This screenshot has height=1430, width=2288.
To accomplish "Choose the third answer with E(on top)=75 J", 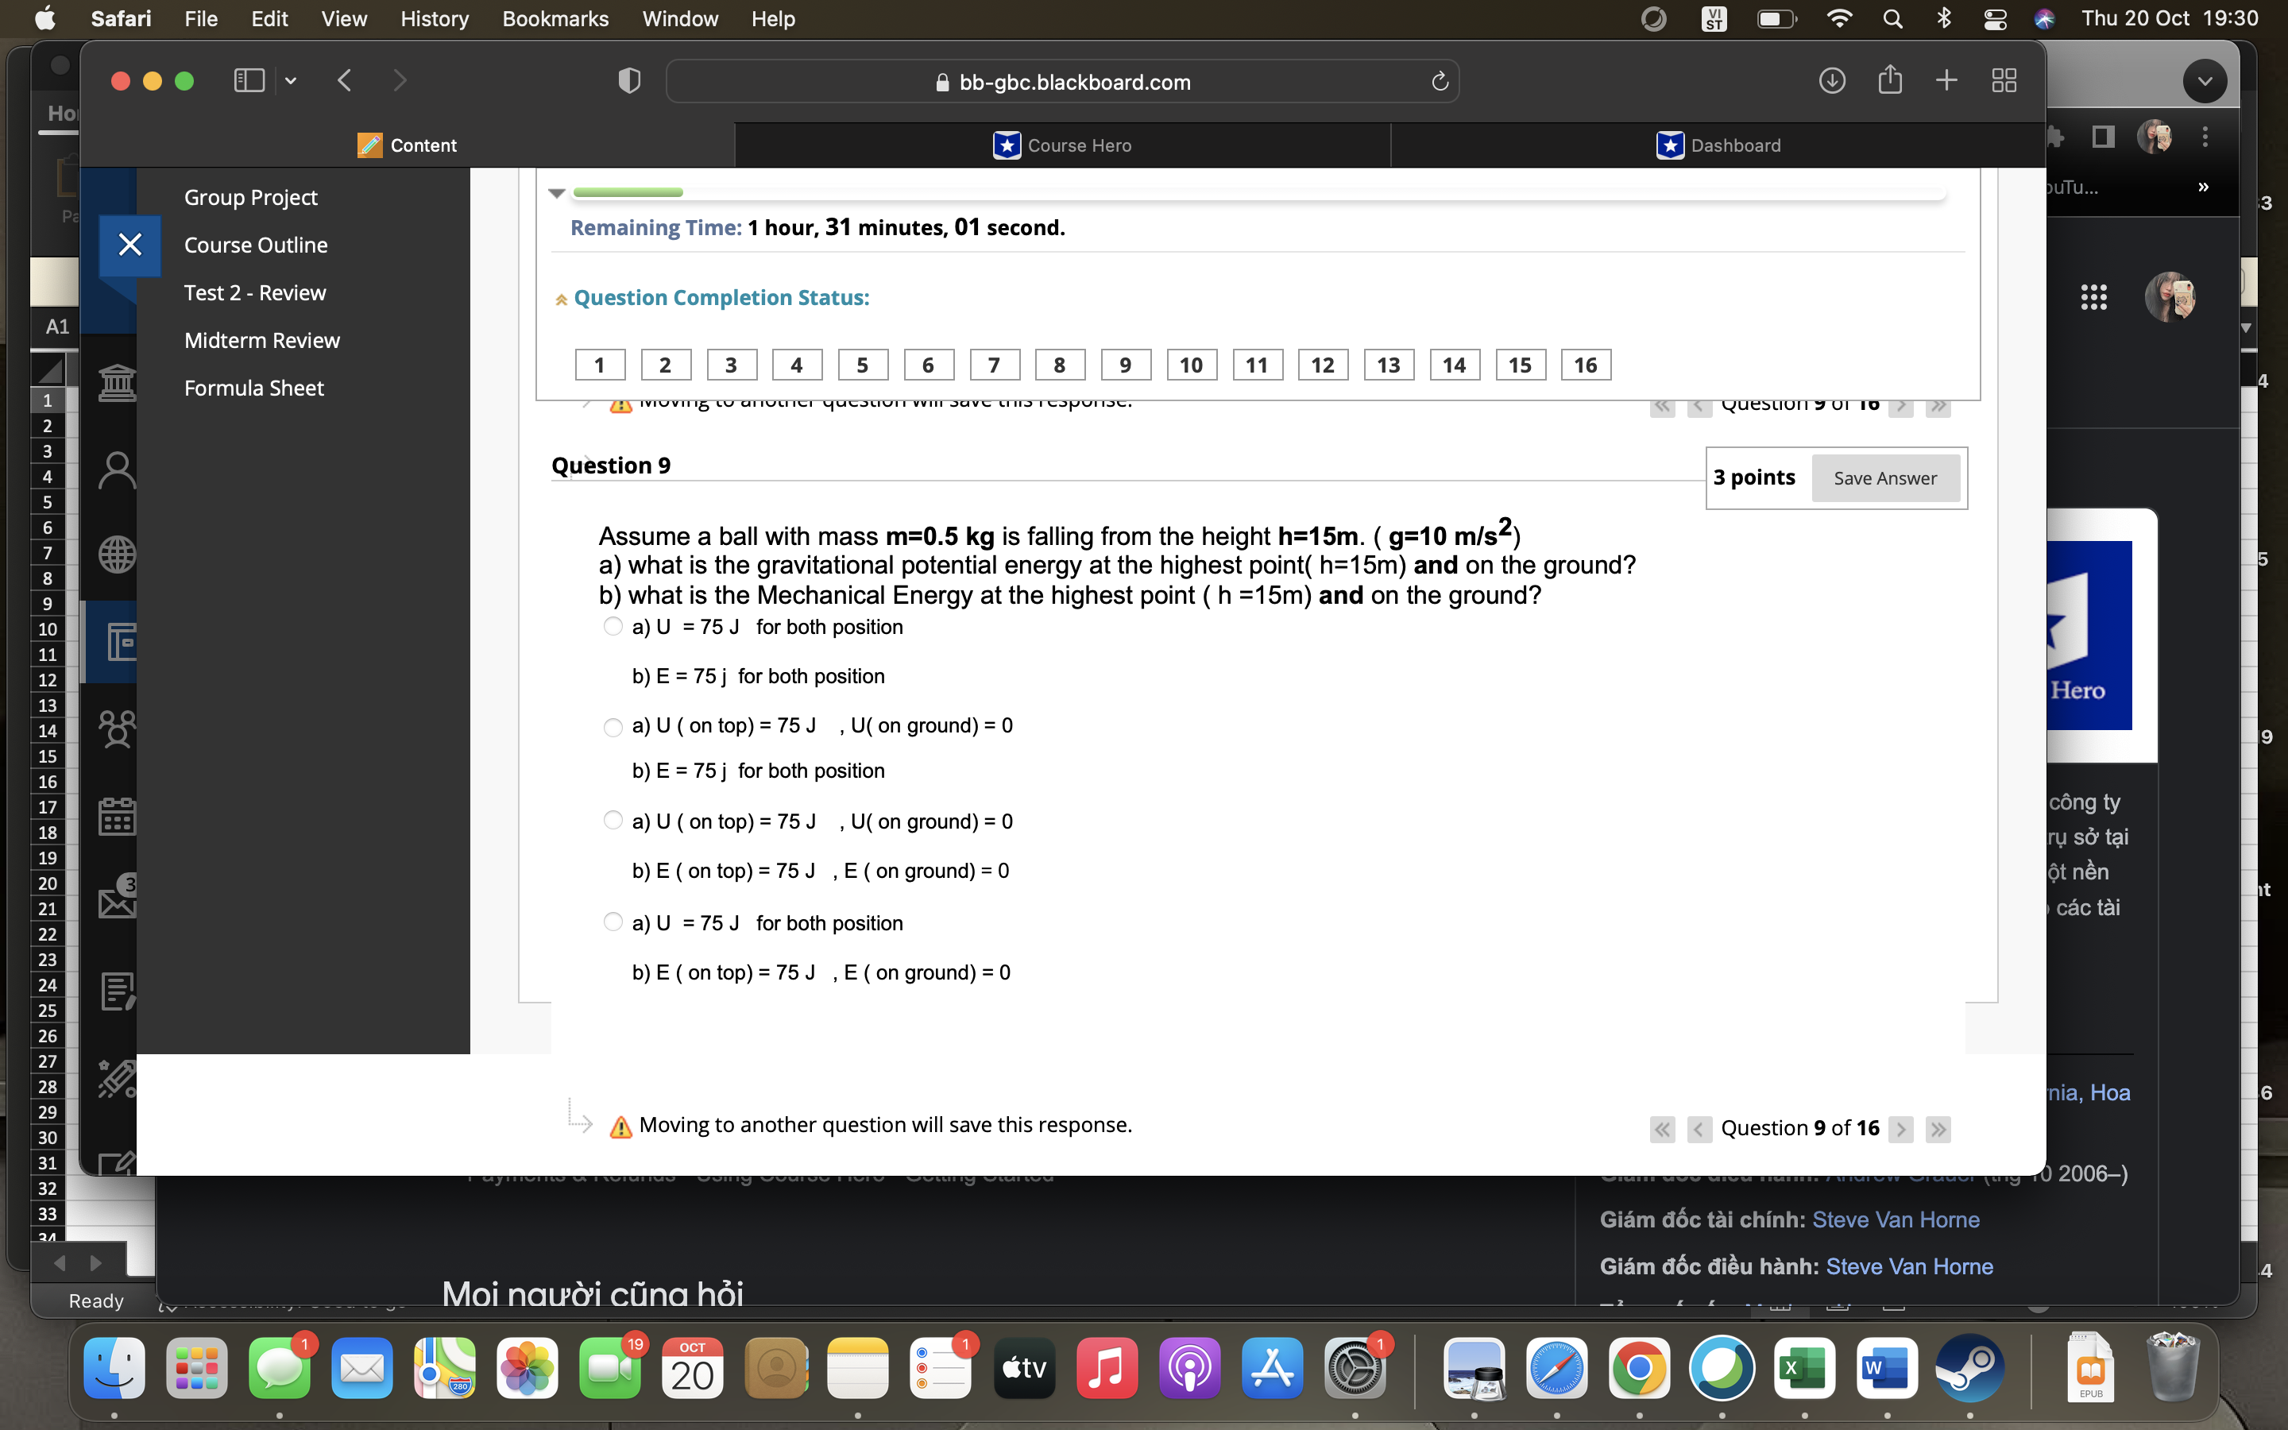I will click(x=613, y=819).
